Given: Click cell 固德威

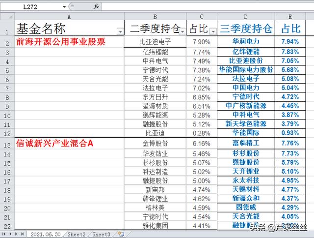Looking at the screenshot, I should (x=246, y=208).
